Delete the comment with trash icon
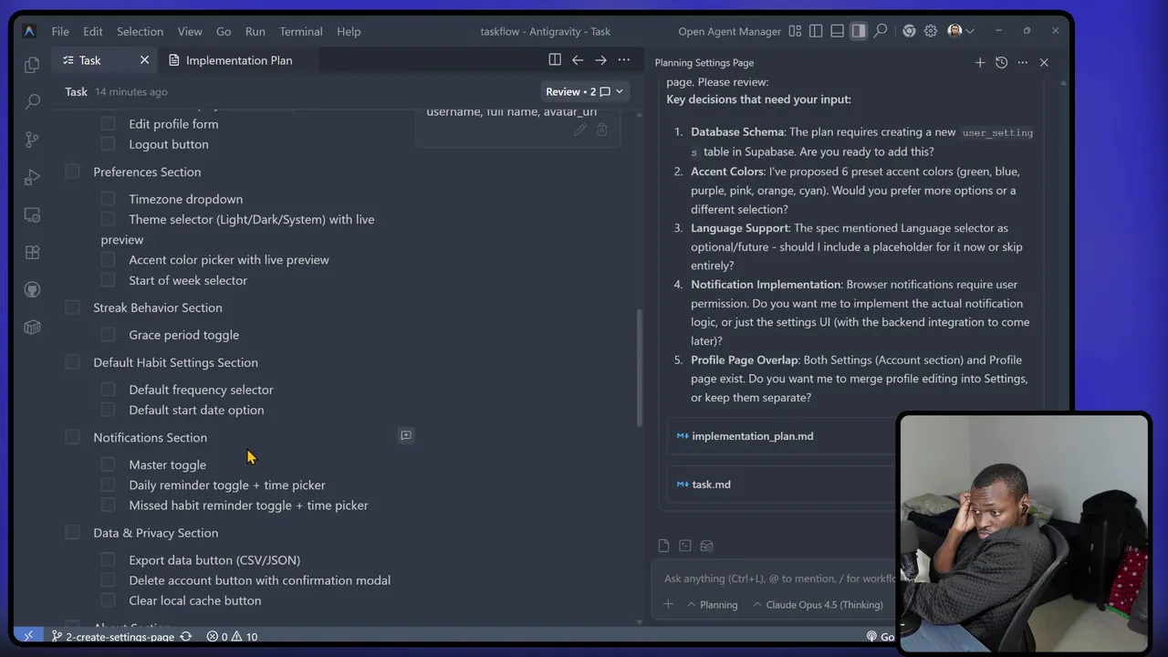This screenshot has height=657, width=1168. (x=601, y=130)
